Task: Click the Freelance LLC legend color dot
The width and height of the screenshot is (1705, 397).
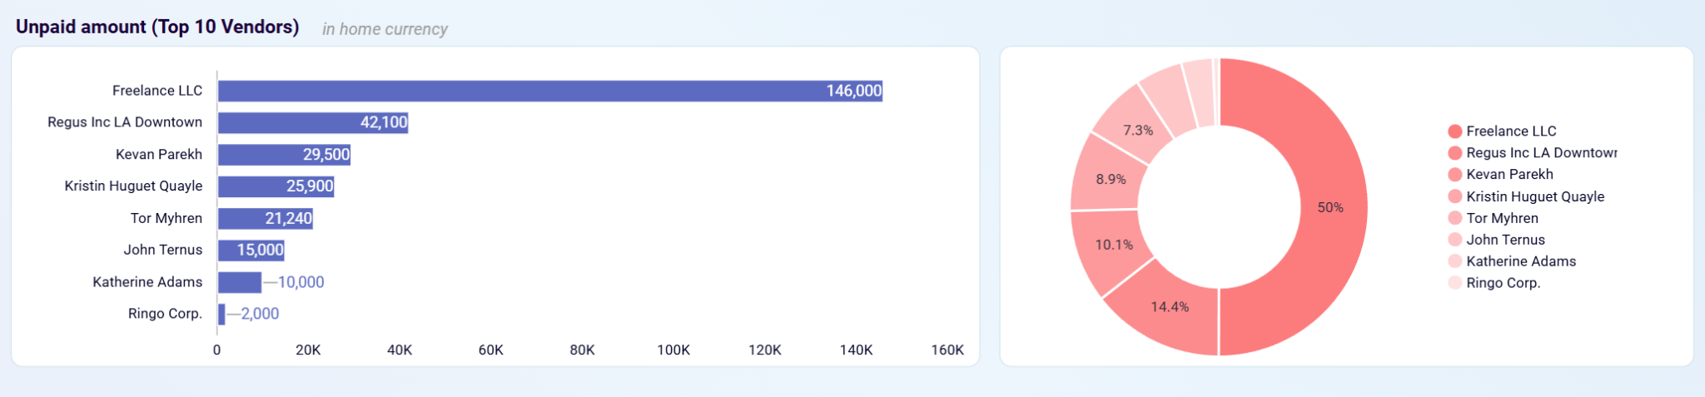Action: 1454,132
